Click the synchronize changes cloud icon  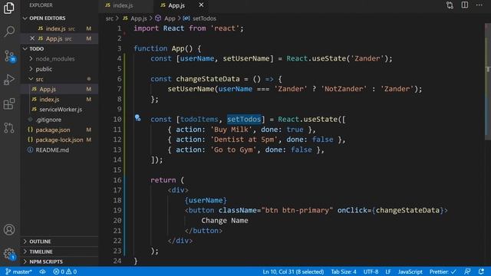pyautogui.click(x=43, y=271)
